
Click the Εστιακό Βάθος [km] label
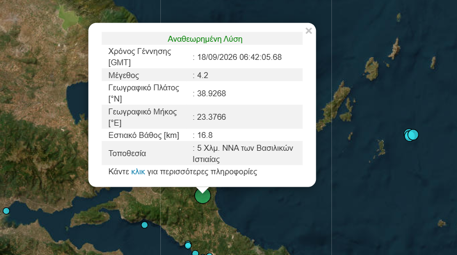tap(144, 135)
